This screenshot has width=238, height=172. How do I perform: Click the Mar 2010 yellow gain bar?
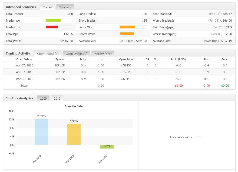(x=74, y=134)
